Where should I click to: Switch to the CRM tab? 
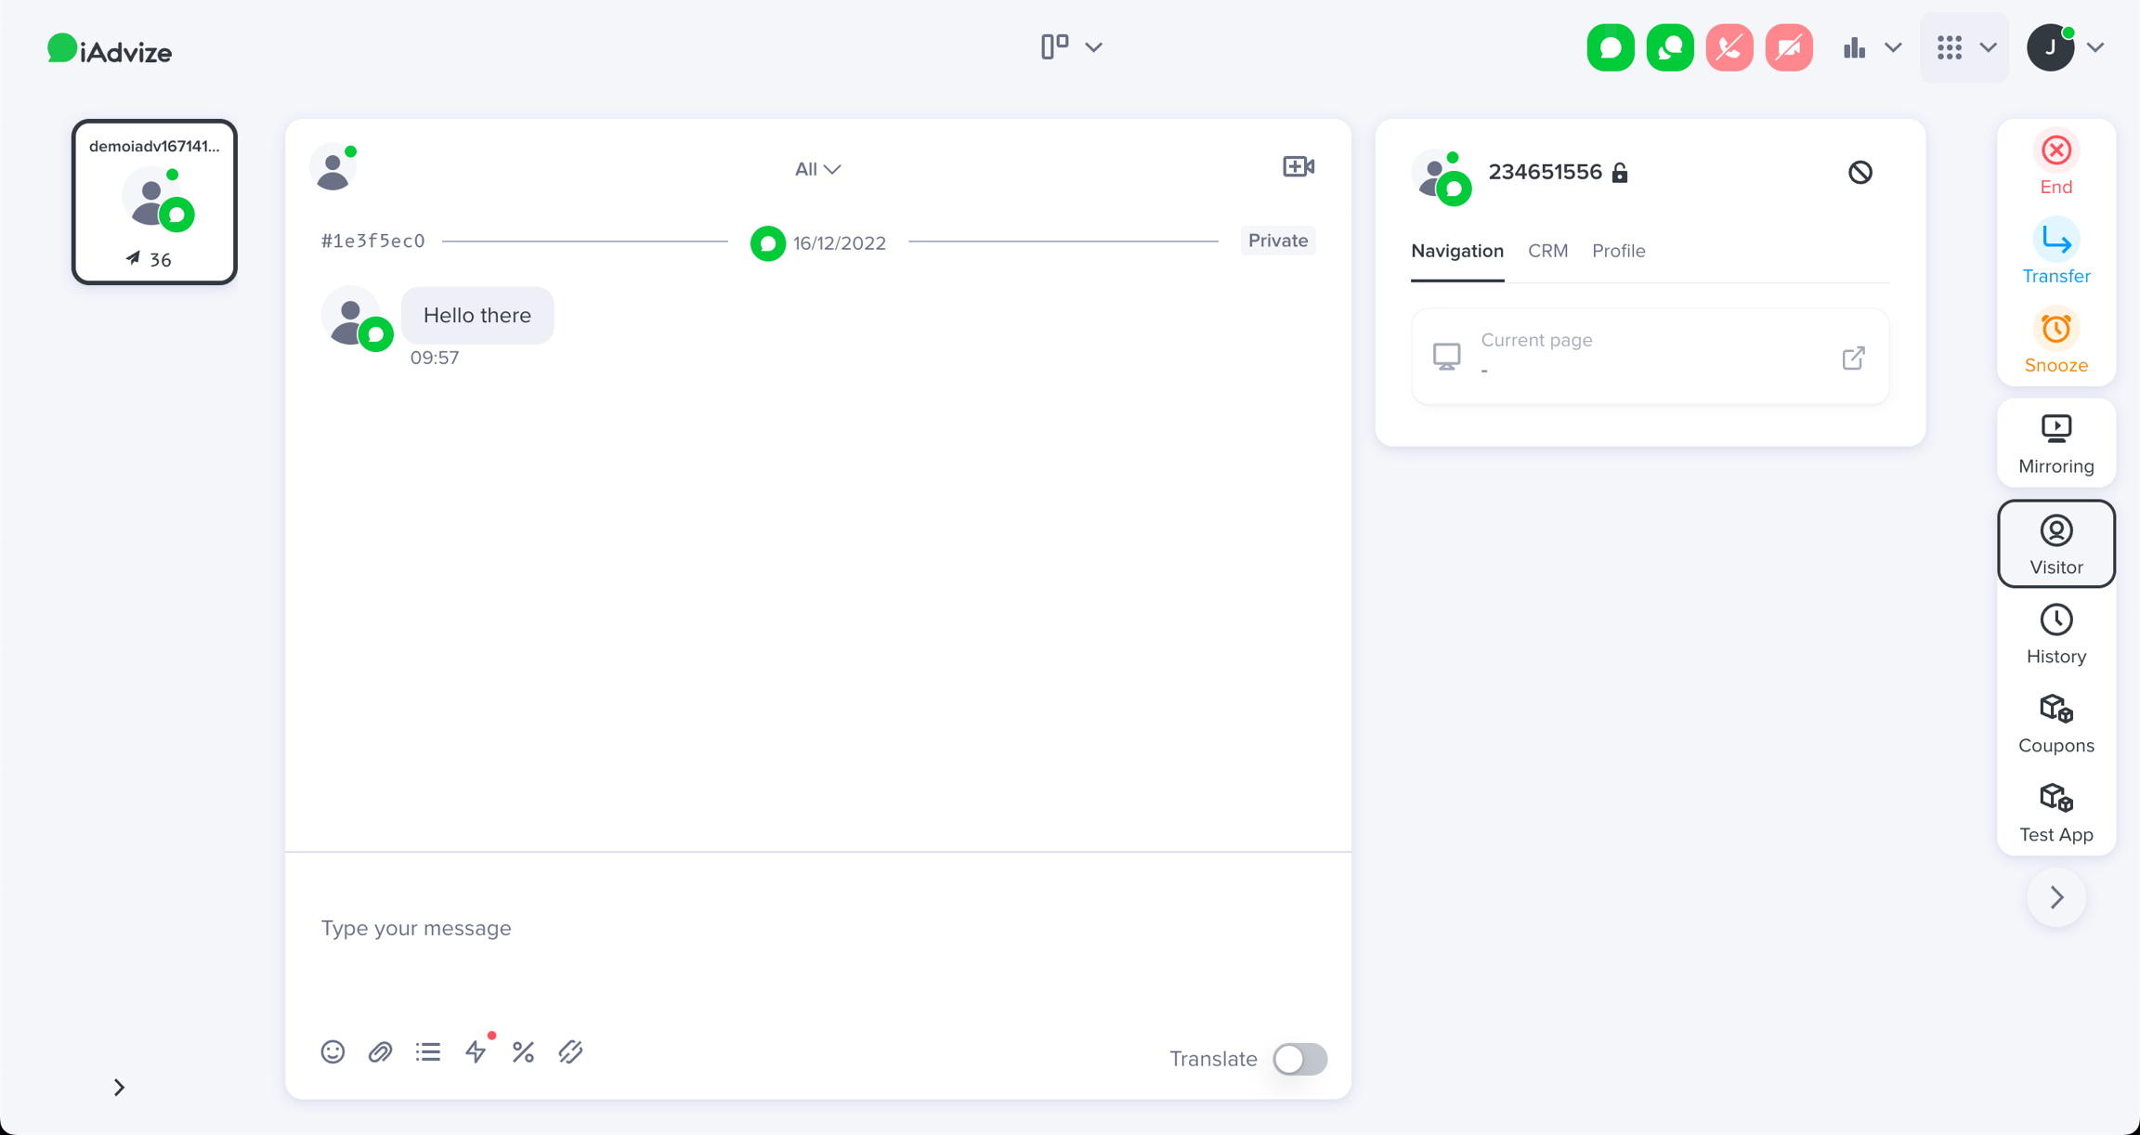pos(1547,251)
